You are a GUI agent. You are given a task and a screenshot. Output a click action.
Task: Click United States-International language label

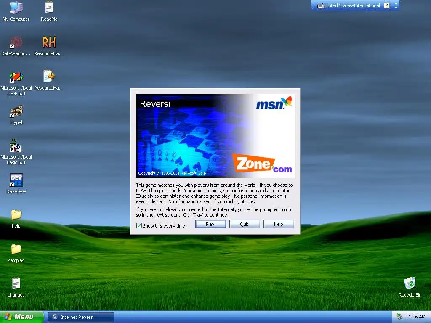click(x=352, y=5)
